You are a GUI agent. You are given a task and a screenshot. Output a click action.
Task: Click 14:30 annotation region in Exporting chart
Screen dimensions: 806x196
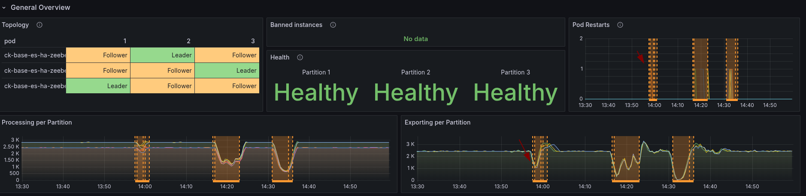click(x=683, y=159)
